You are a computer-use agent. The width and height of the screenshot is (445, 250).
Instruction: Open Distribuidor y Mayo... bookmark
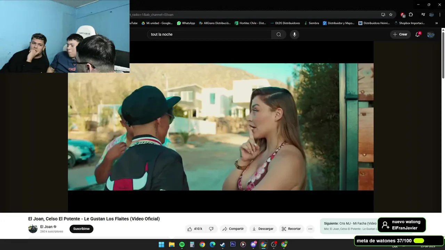click(x=339, y=23)
